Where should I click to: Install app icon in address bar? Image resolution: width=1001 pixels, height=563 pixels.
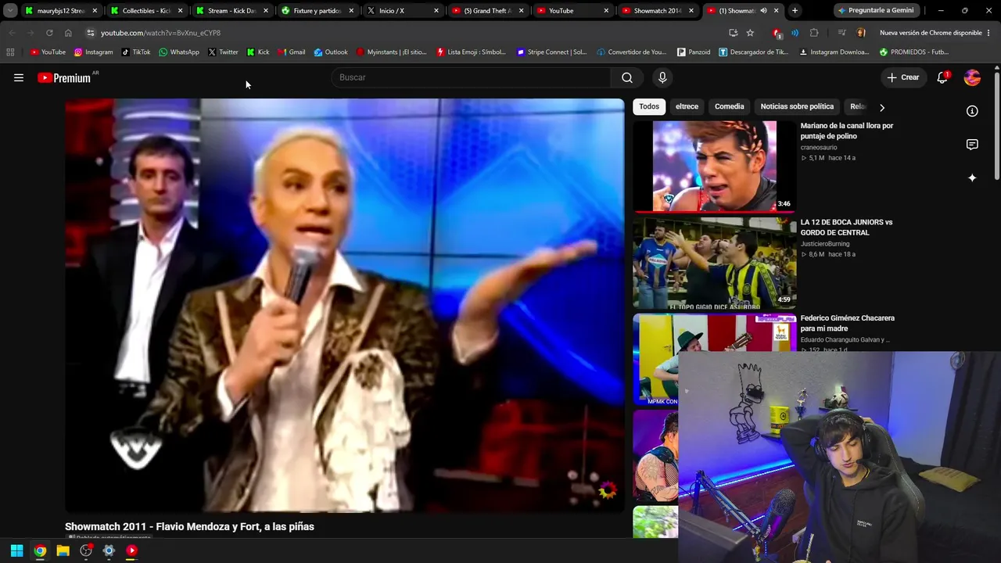tap(733, 33)
